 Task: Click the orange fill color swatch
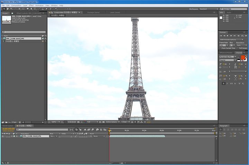click(243, 57)
